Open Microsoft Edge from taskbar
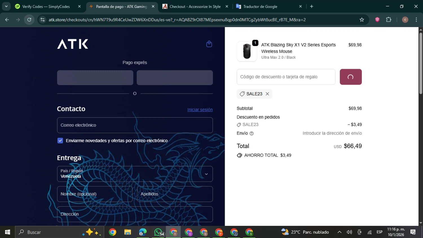 143,232
